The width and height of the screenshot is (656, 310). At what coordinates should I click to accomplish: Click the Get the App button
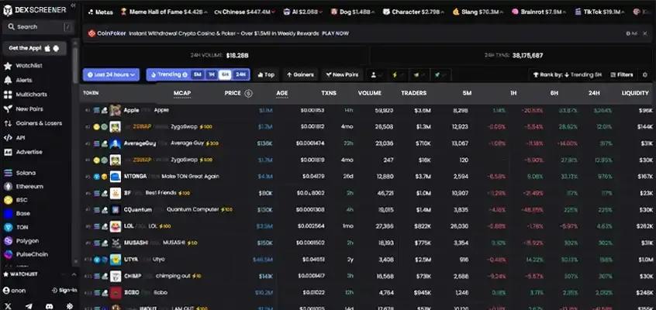[x=34, y=49]
